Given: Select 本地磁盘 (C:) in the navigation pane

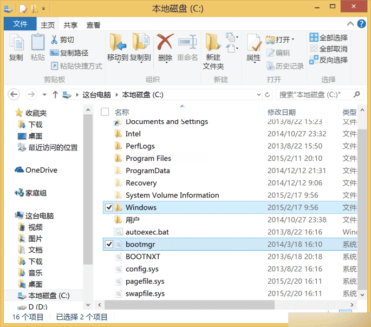Looking at the screenshot, I should click(x=44, y=295).
